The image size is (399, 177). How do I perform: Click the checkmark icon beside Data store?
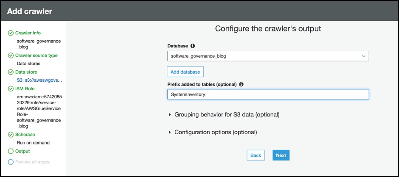click(11, 72)
